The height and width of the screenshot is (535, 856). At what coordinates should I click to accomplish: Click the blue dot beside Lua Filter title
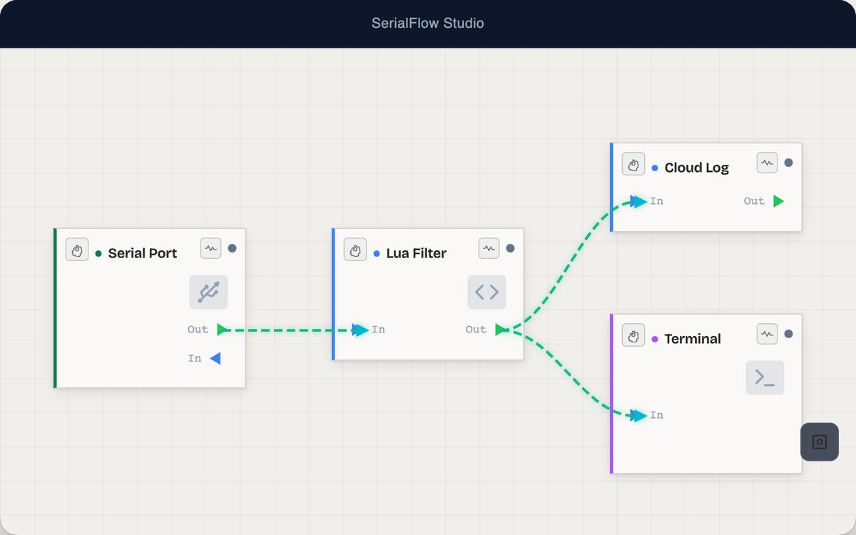(x=377, y=253)
